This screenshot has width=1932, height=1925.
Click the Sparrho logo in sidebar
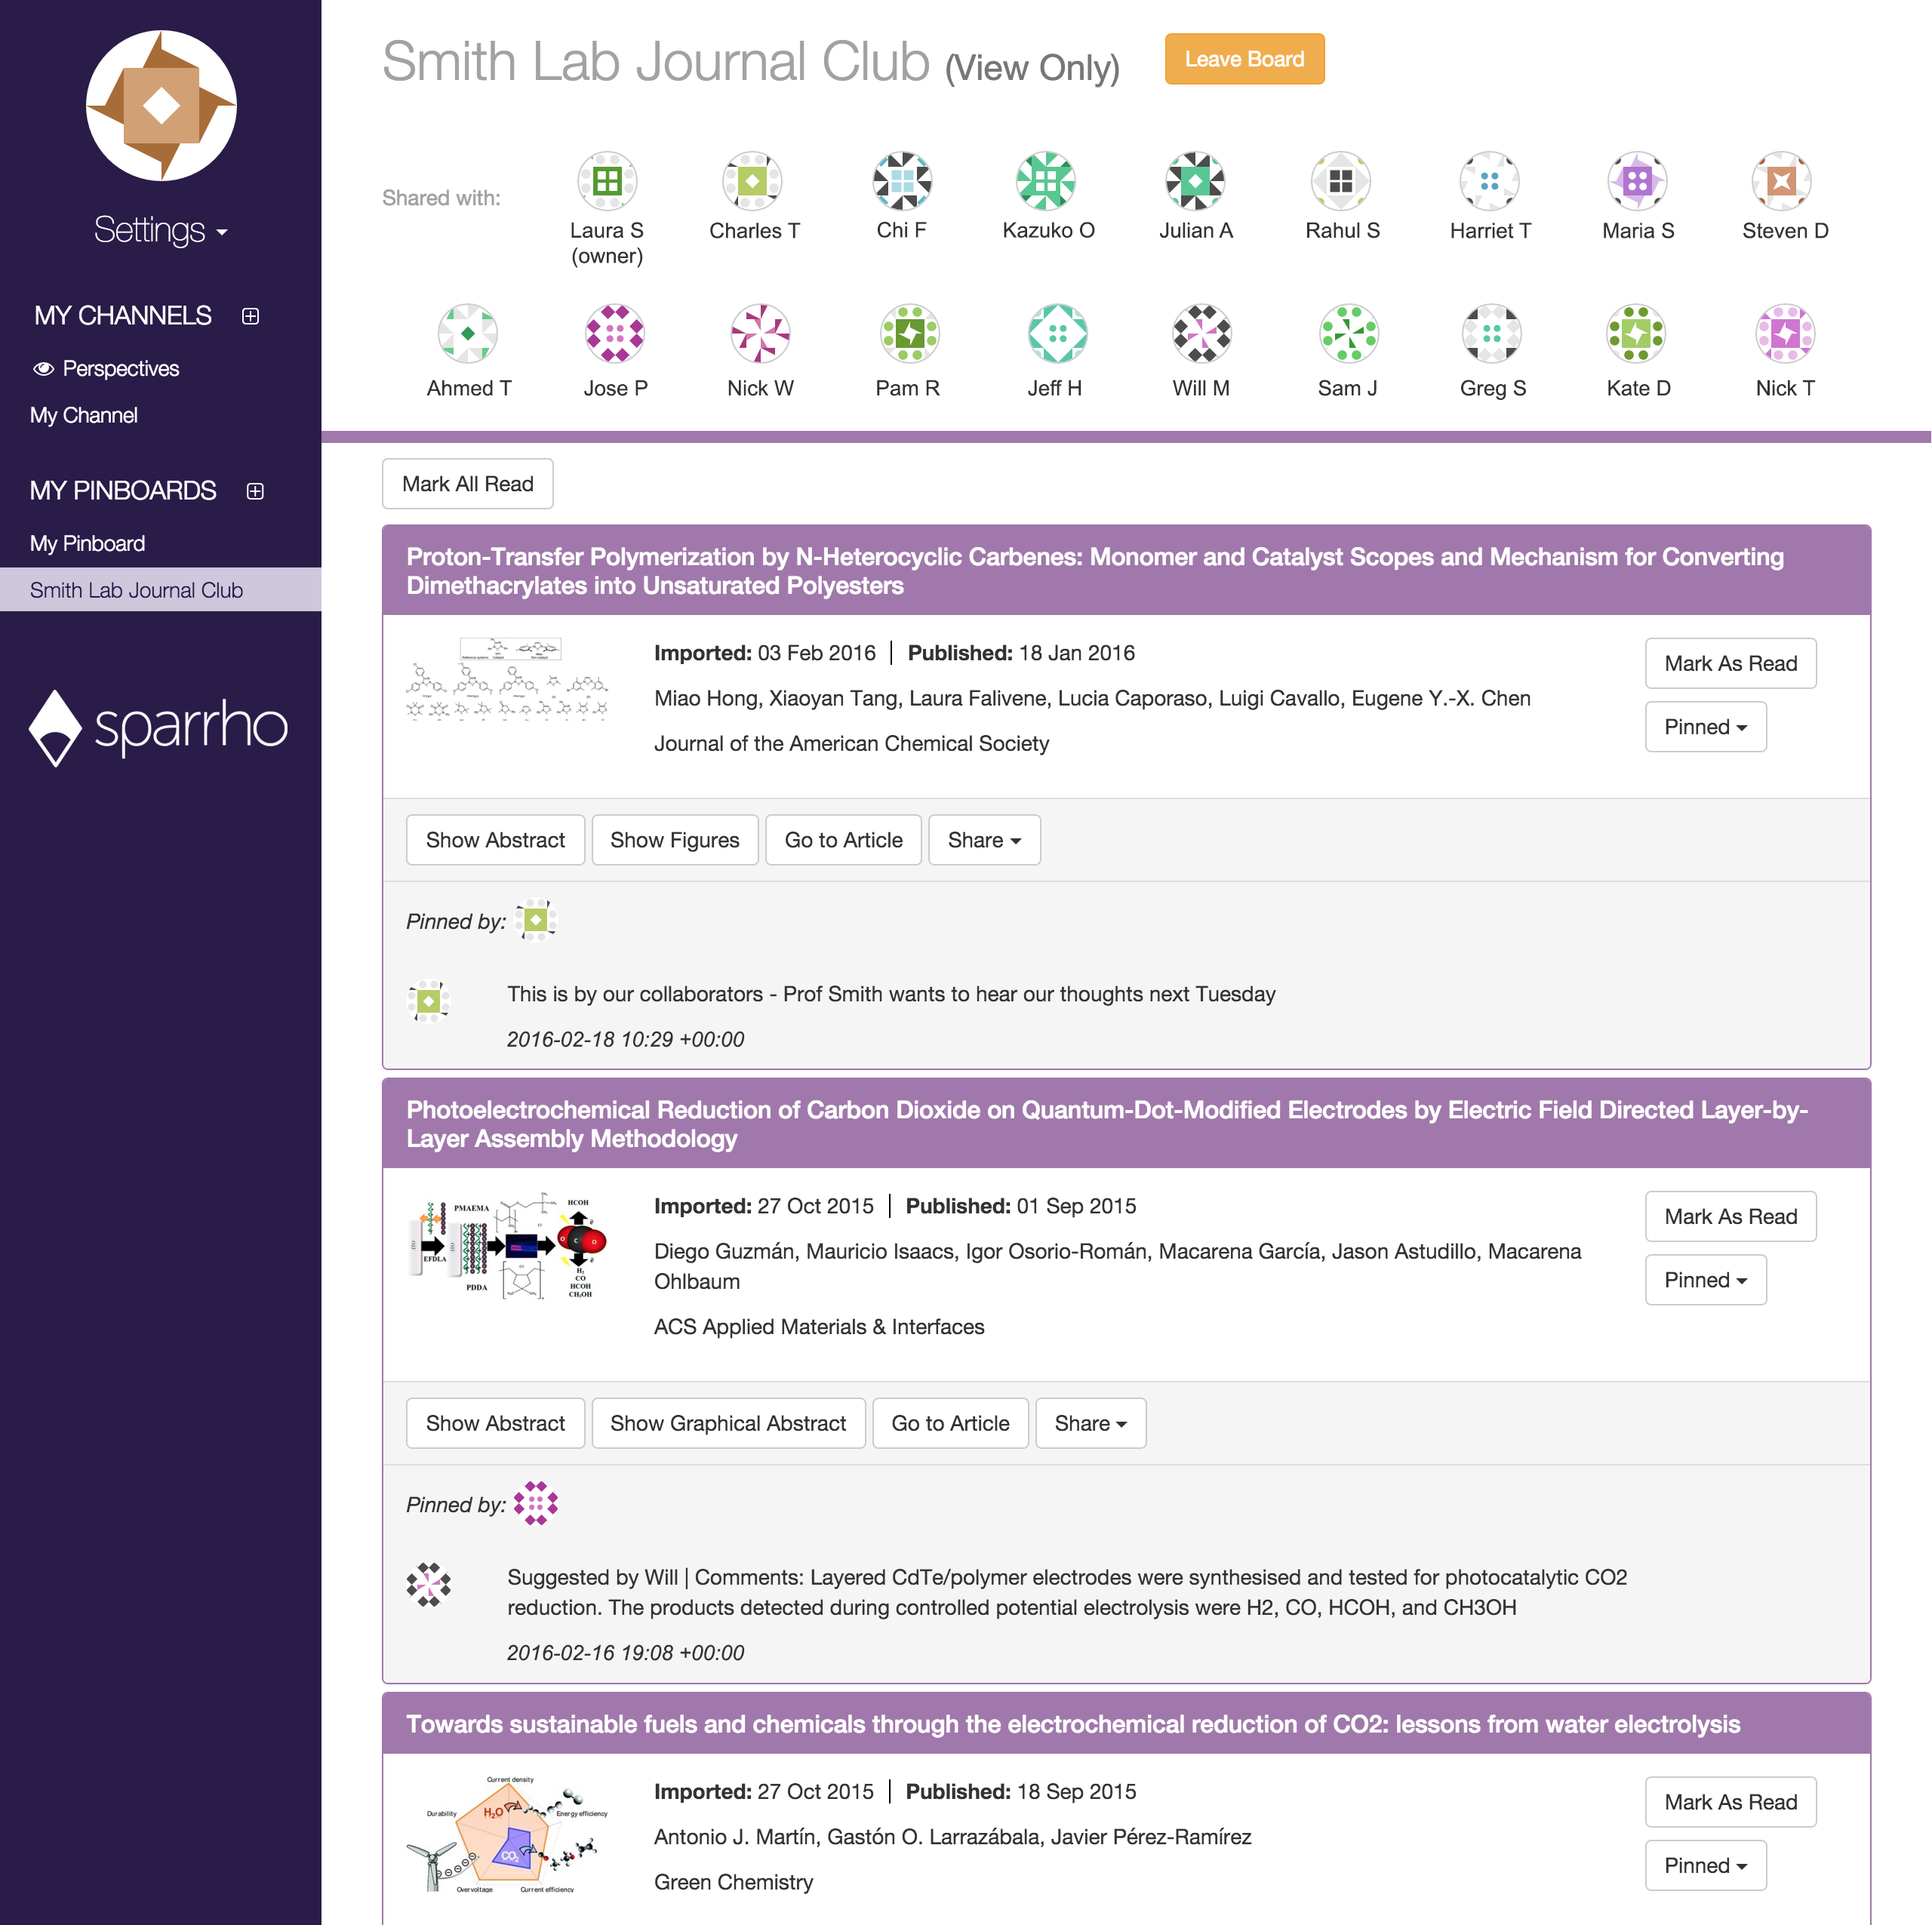pos(159,727)
